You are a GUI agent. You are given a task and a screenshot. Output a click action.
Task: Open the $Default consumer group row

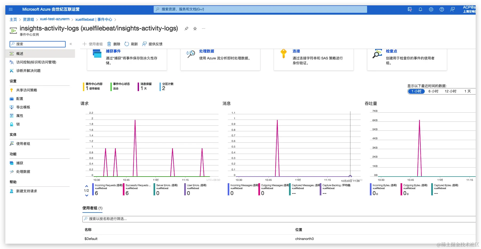click(279, 239)
